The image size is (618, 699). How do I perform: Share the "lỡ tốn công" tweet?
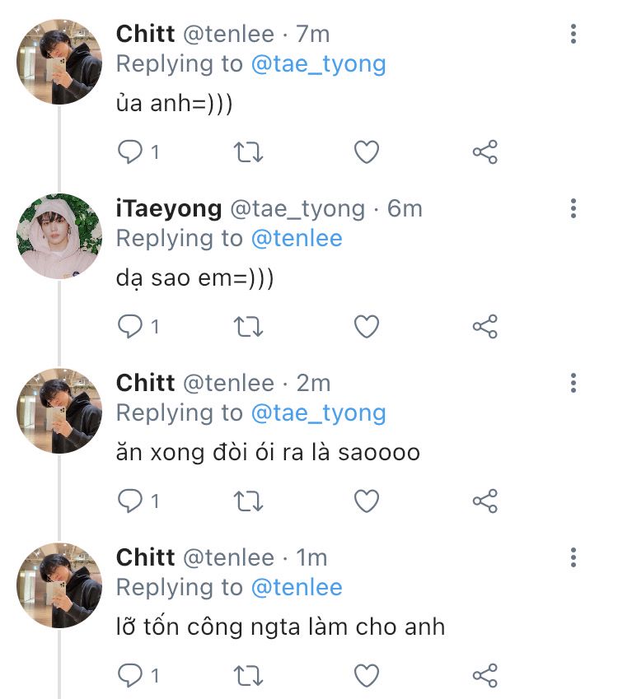click(485, 675)
